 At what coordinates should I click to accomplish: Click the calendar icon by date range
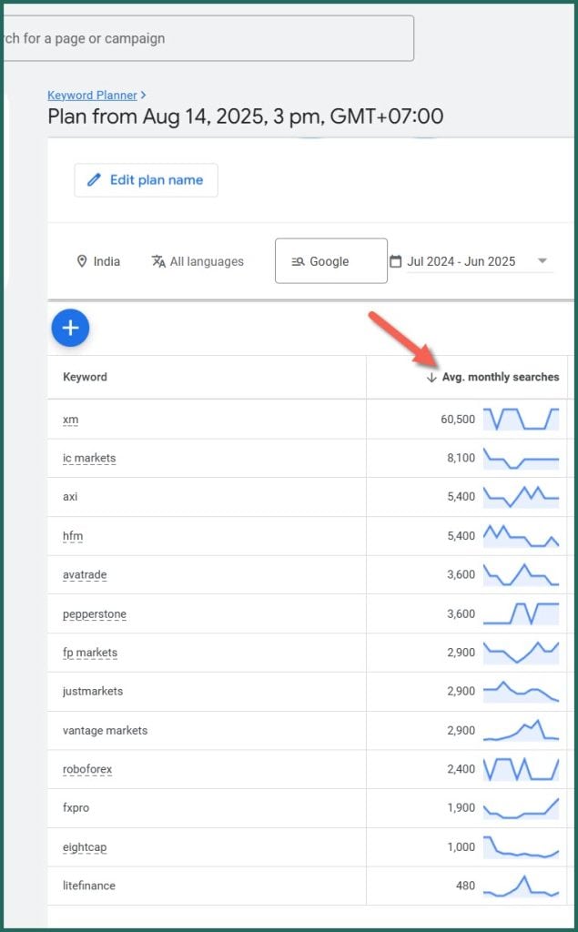coord(395,261)
